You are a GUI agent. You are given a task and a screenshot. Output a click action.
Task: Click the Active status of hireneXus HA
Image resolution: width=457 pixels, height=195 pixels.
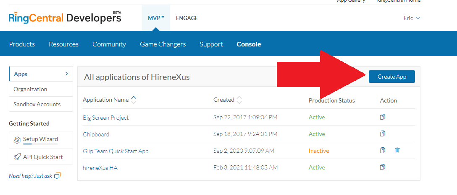pos(317,167)
